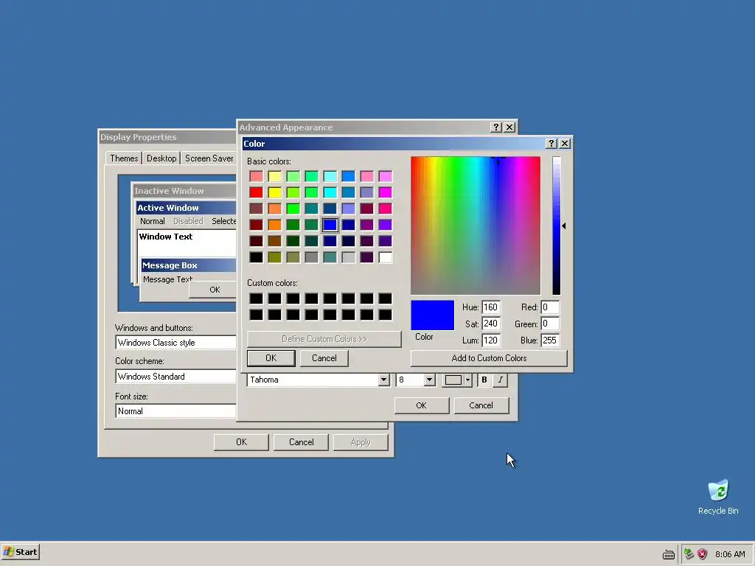Switch to Themes tab in Display Properties

coord(124,158)
